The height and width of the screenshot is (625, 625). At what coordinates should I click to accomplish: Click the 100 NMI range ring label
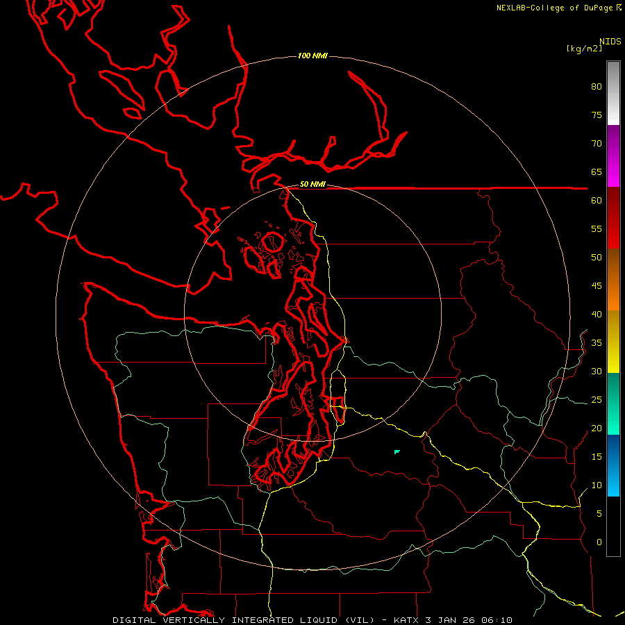(x=312, y=56)
